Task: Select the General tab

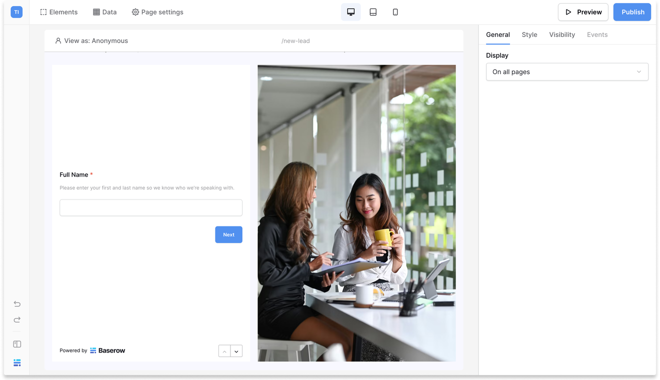Action: tap(497, 34)
